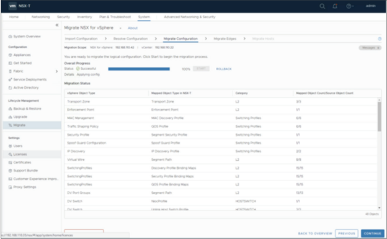Click the scrollbar up arrow in table
Viewport: 387px width, 239px height.
(380, 100)
